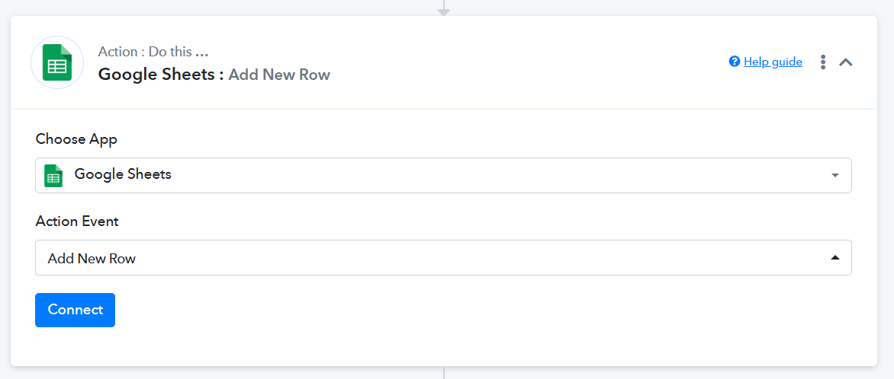The width and height of the screenshot is (894, 379).
Task: Click the Choose App field label
Action: point(76,139)
